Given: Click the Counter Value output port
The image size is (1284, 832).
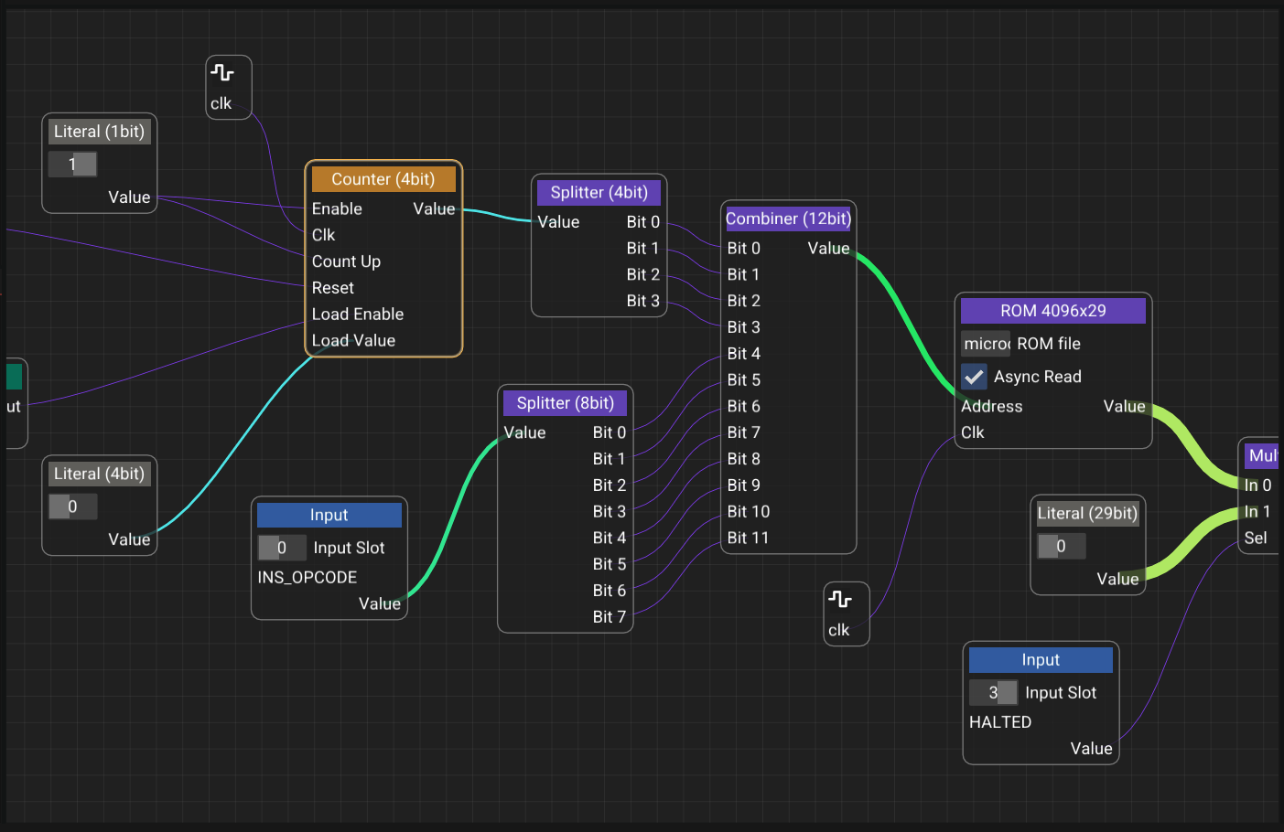Looking at the screenshot, I should click(434, 208).
